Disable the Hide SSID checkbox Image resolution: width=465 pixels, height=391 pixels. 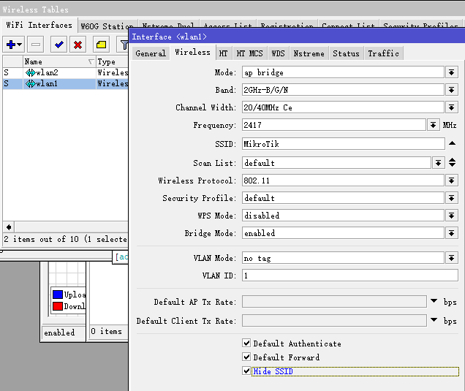(246, 371)
